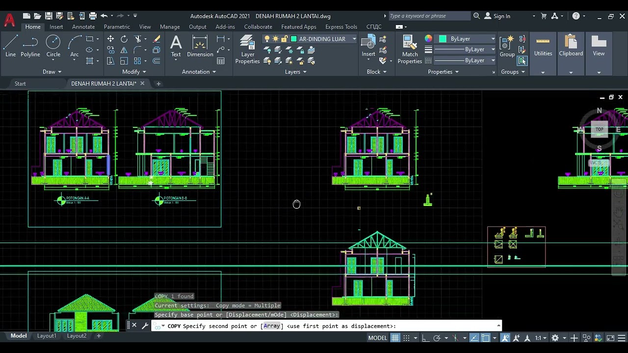Toggle the drawing grid display
Screen dimensions: 628x353
[x=395, y=338]
